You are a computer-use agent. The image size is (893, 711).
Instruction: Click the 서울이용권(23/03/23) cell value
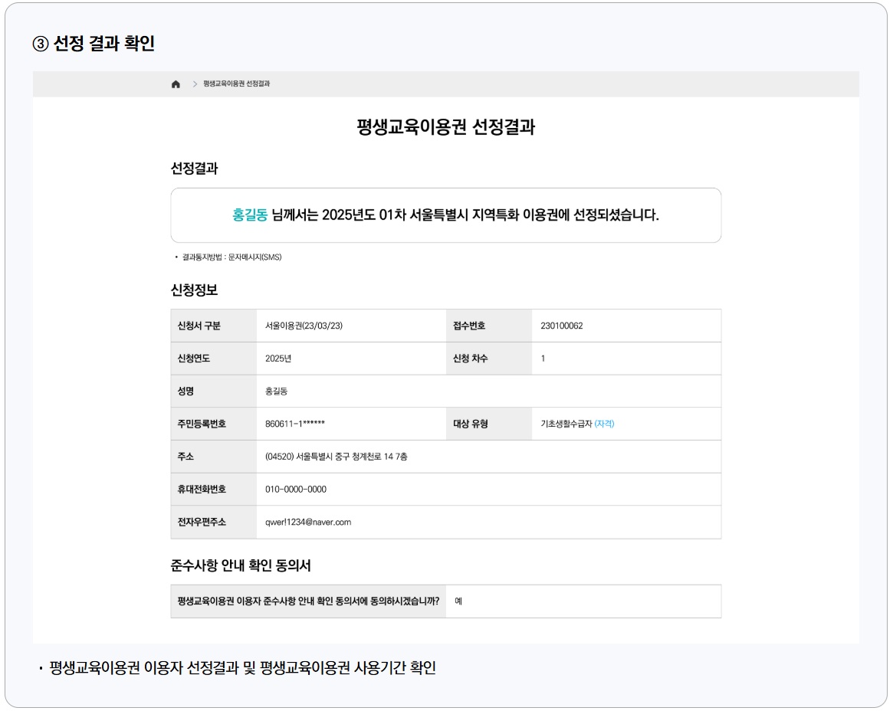(304, 325)
